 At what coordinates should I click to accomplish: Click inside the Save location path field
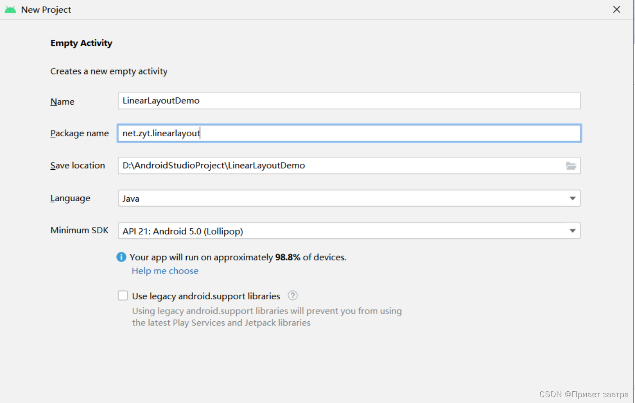tap(338, 166)
